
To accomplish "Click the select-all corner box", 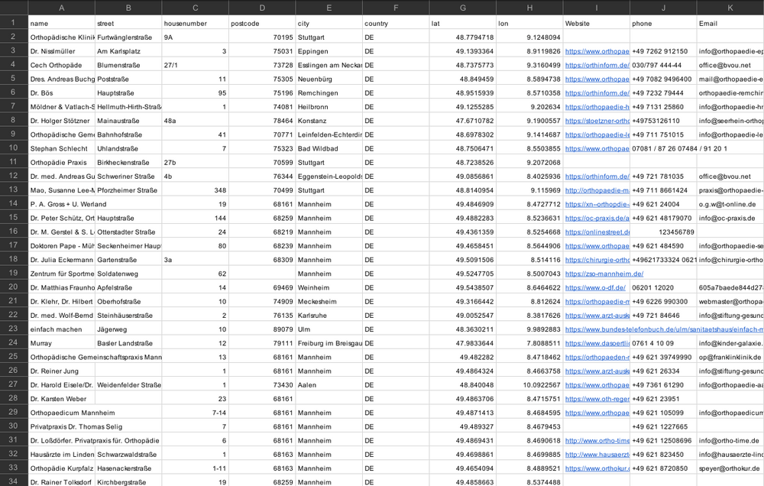I will coord(14,8).
